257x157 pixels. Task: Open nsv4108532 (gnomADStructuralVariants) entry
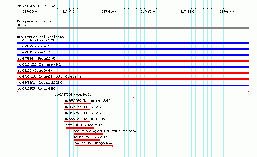105,131
